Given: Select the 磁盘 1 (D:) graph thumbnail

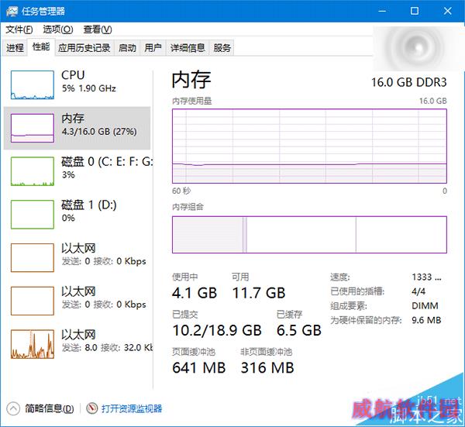Looking at the screenshot, I should 33,214.
